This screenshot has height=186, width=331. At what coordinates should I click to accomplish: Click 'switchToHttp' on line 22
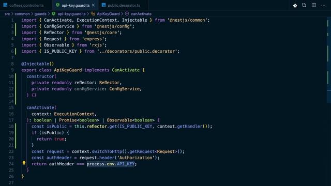(107, 151)
